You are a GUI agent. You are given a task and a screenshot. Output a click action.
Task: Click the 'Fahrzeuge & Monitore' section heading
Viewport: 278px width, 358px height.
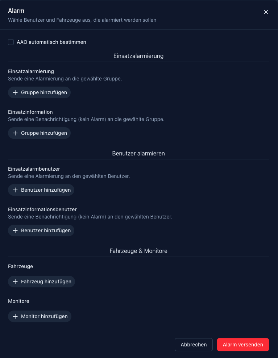pos(138,251)
